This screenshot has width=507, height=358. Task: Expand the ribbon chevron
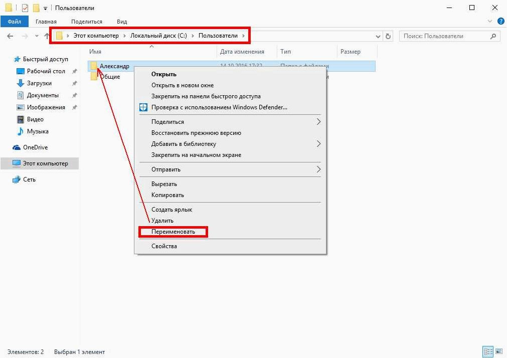(490, 22)
